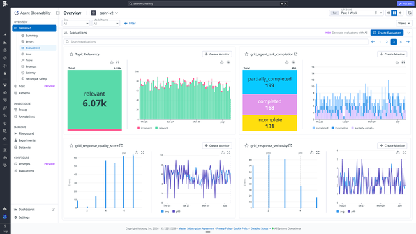
Task: Toggle the irrelevant legend swatch
Action: tap(138, 128)
